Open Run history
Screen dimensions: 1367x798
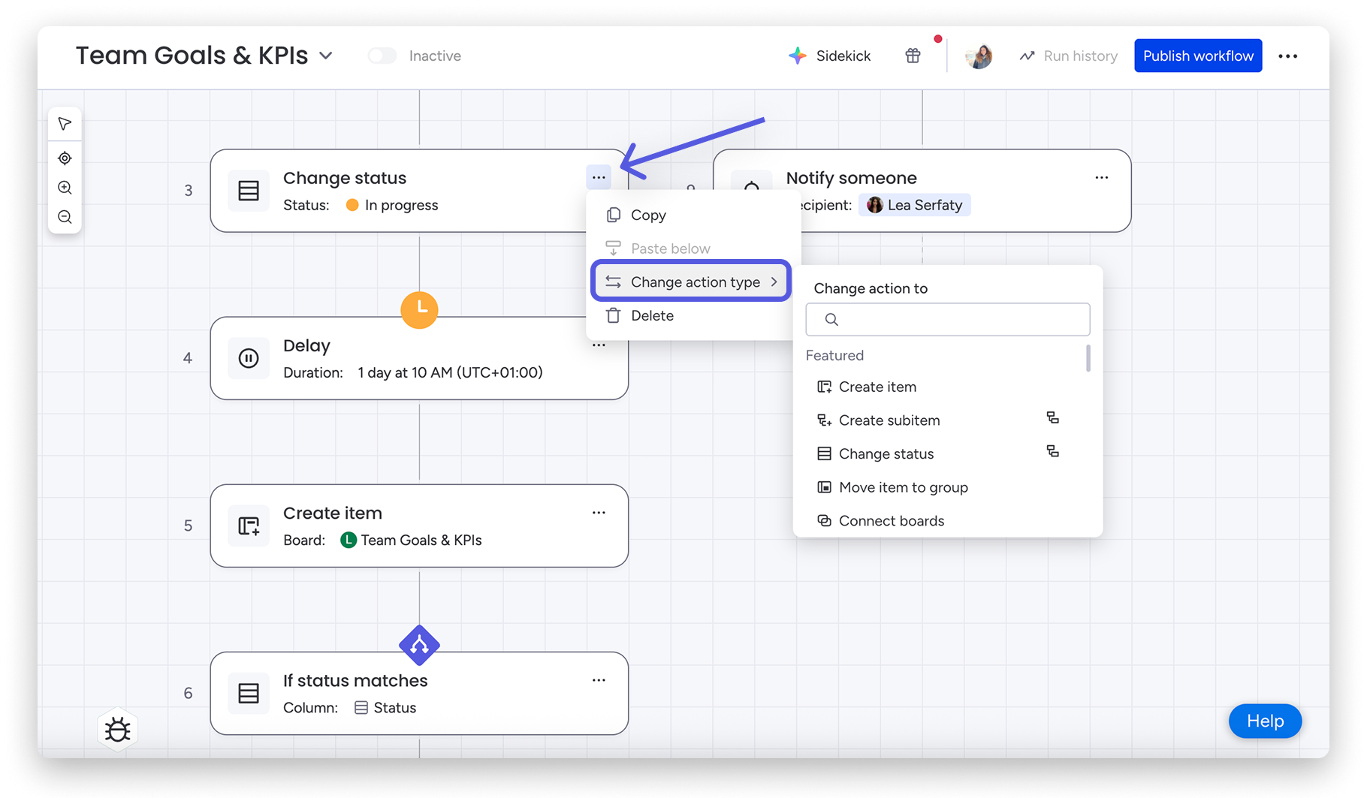(x=1069, y=56)
